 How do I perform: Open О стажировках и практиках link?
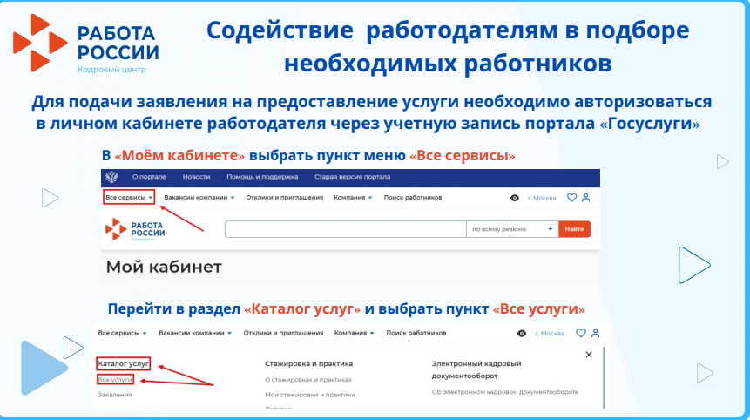pos(308,380)
